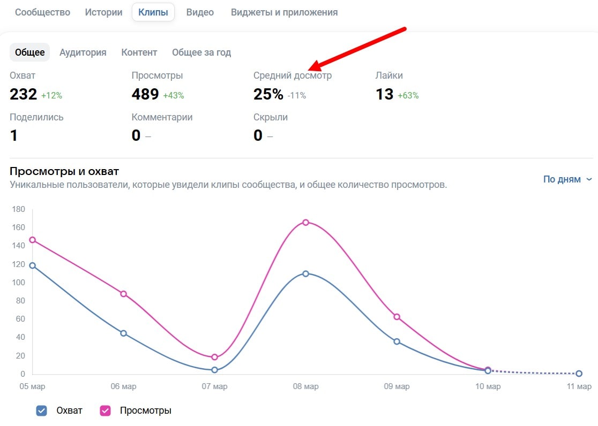Click the Средний досмотр 25% metric
The width and height of the screenshot is (598, 426).
268,94
